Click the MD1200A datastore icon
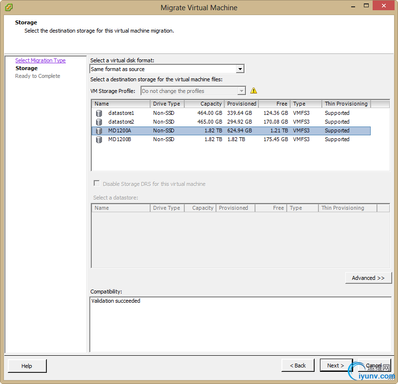The height and width of the screenshot is (384, 398). point(99,131)
